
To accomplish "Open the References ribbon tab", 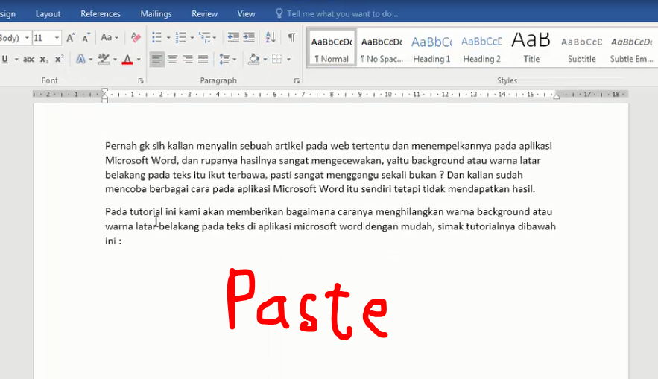I will pos(101,14).
